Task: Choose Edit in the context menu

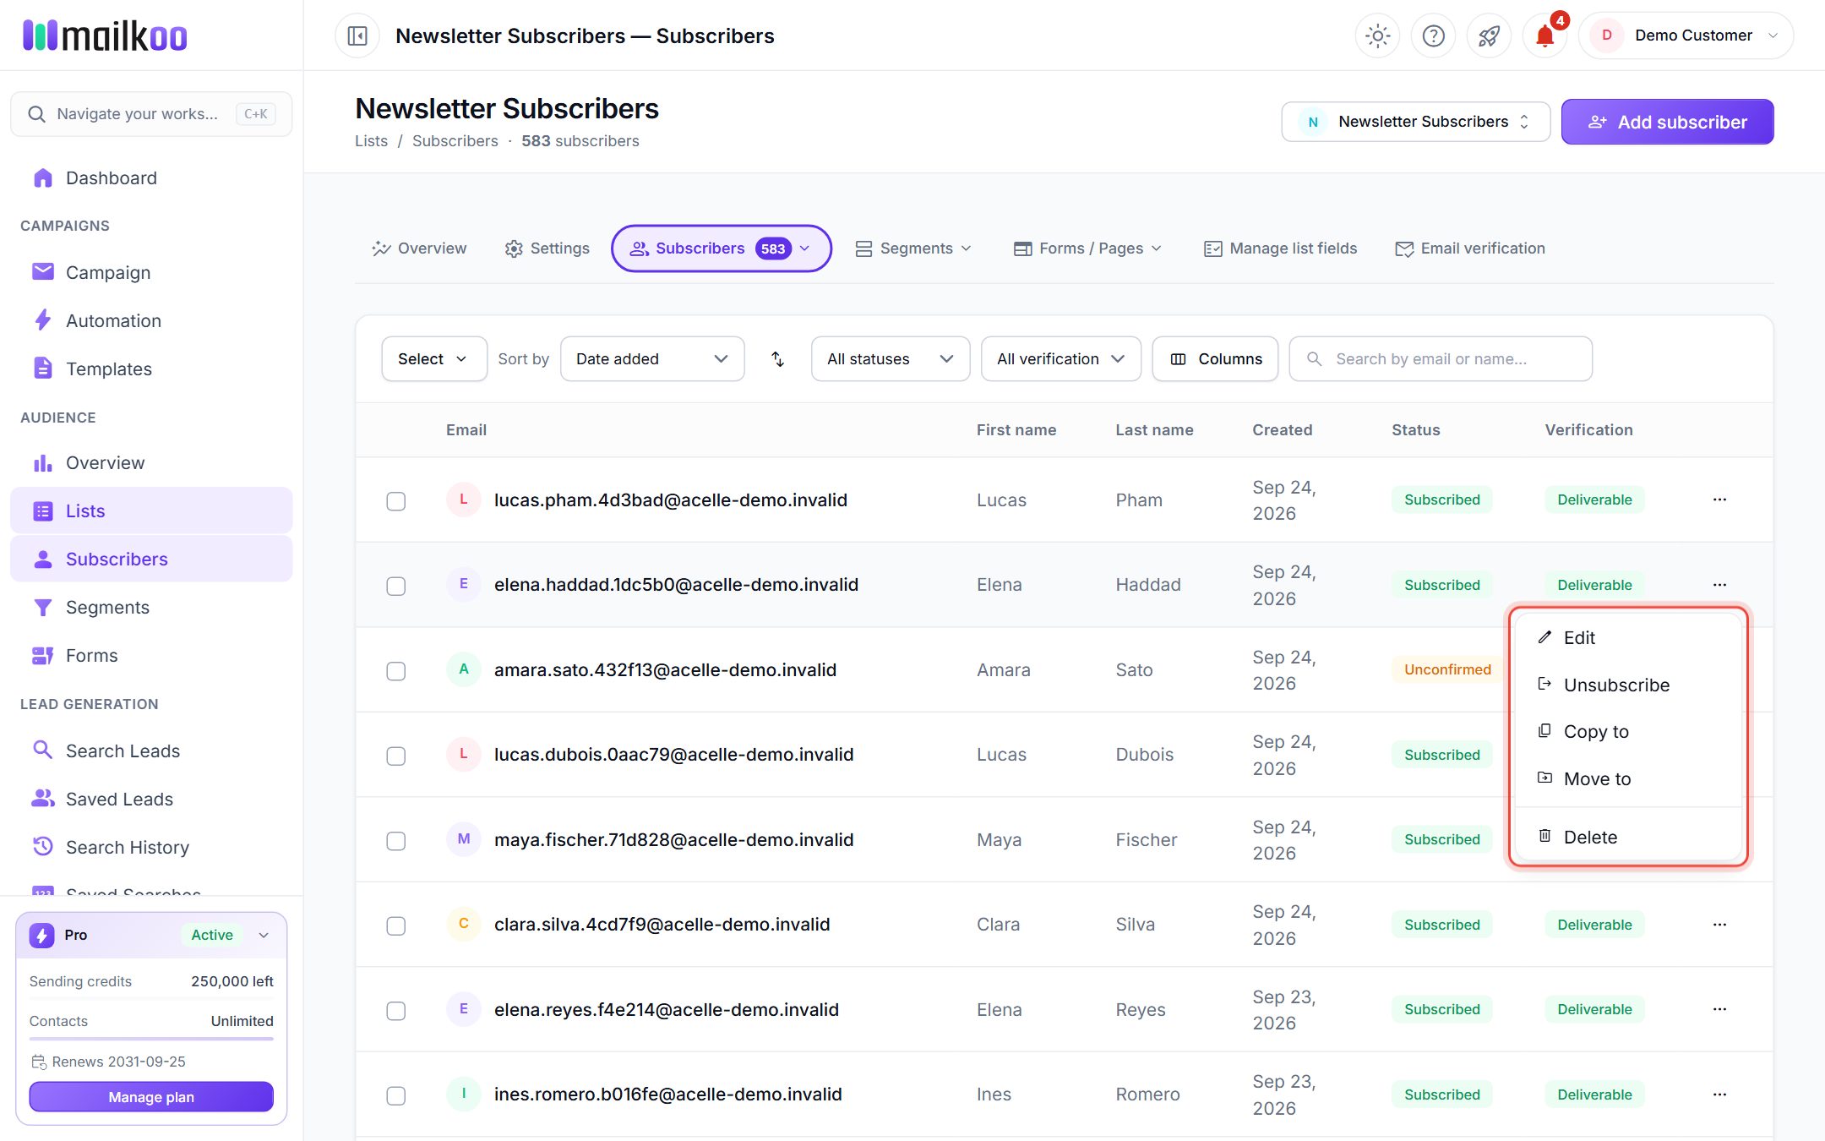Action: click(x=1628, y=637)
